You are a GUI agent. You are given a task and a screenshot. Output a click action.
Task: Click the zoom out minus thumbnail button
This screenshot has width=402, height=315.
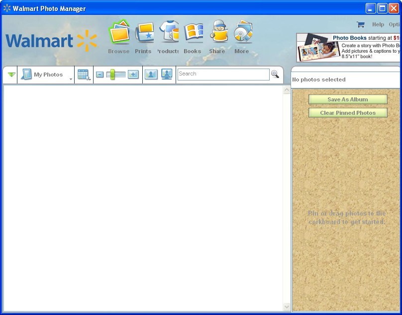(x=100, y=75)
